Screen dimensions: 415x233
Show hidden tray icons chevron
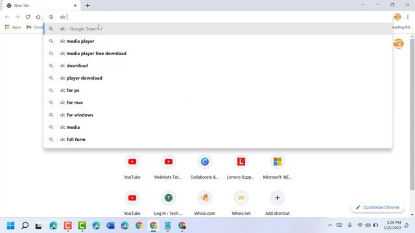click(330, 225)
